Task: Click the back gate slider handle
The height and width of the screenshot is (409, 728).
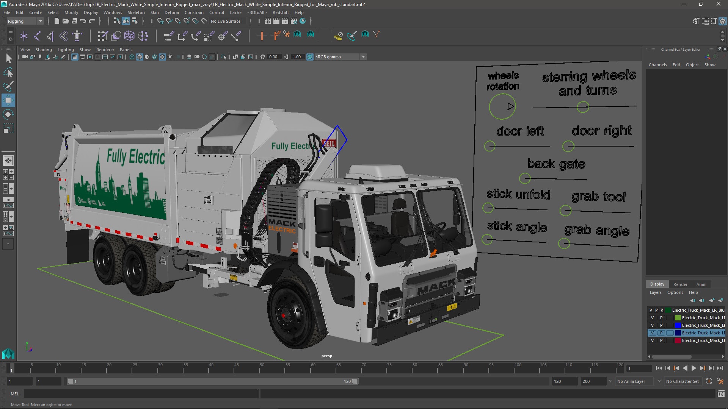Action: click(525, 178)
